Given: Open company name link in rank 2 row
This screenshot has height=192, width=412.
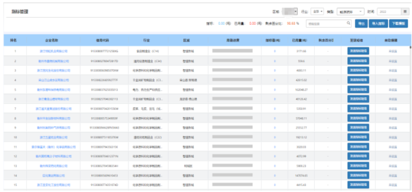Looking at the screenshot, I should point(54,61).
